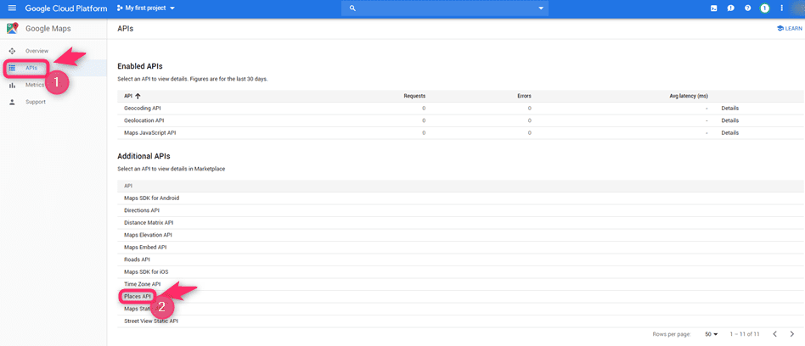Go to the previous page arrow
This screenshot has width=805, height=346.
coord(775,334)
